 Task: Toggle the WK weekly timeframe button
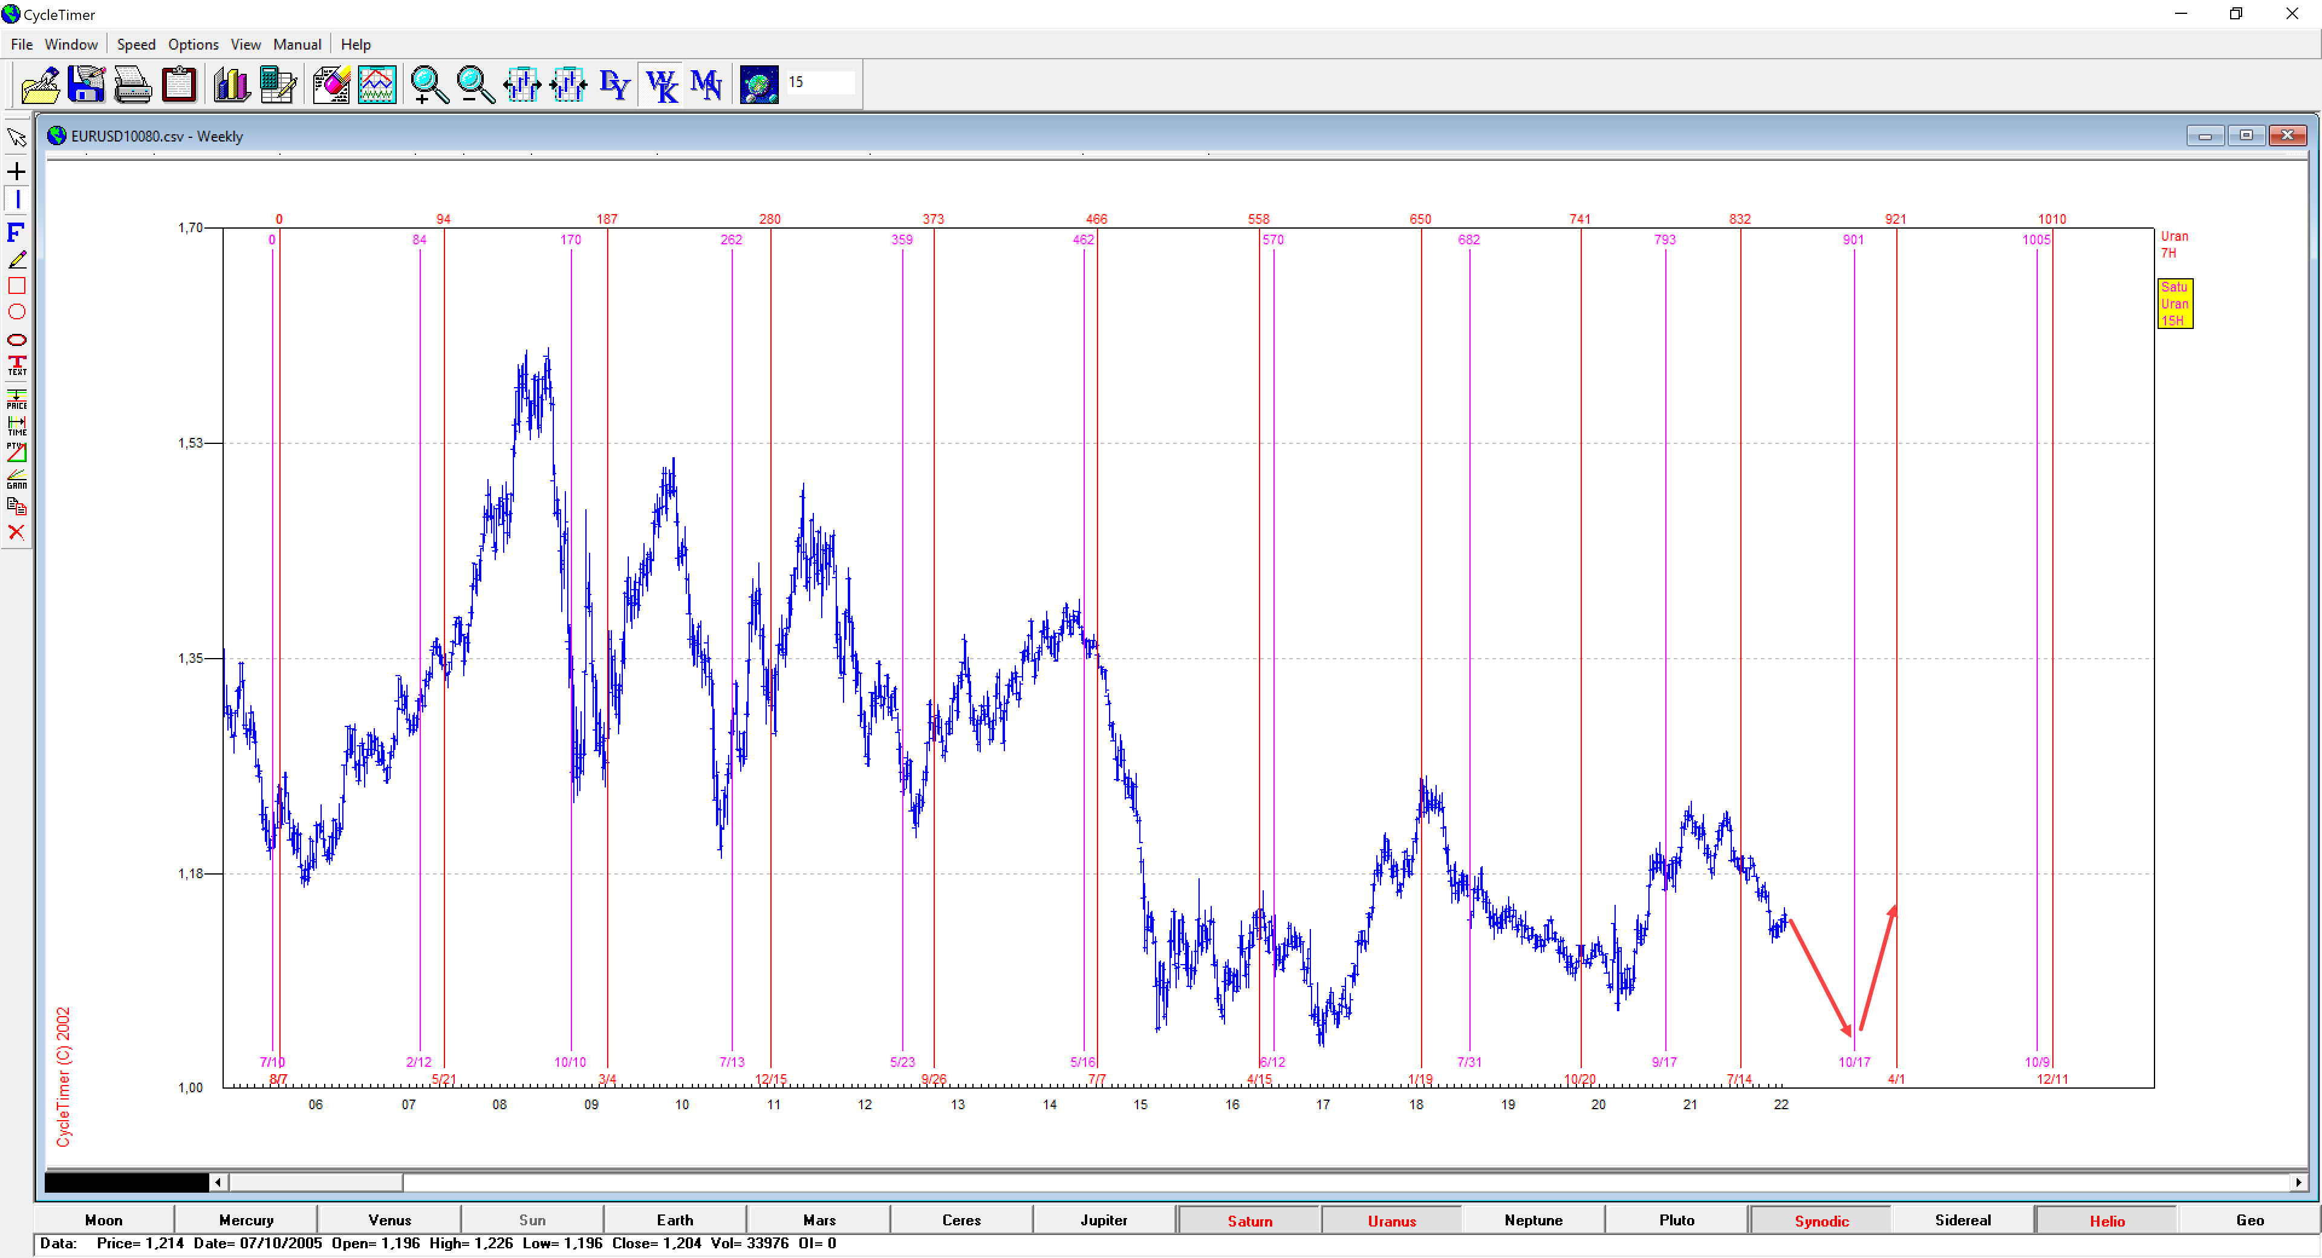pos(661,85)
